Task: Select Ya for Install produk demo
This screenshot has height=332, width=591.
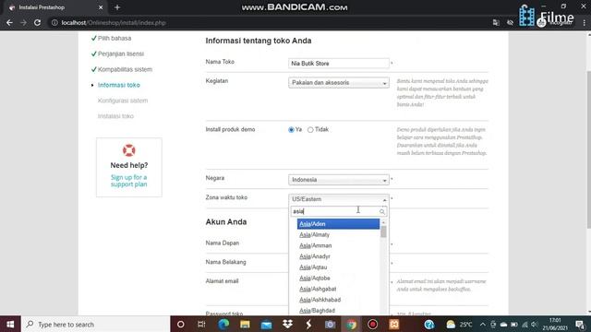Action: pyautogui.click(x=291, y=129)
